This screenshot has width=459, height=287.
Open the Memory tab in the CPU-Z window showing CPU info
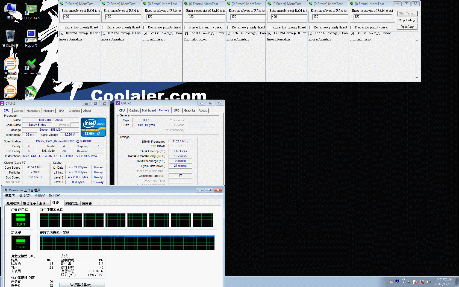pos(49,111)
